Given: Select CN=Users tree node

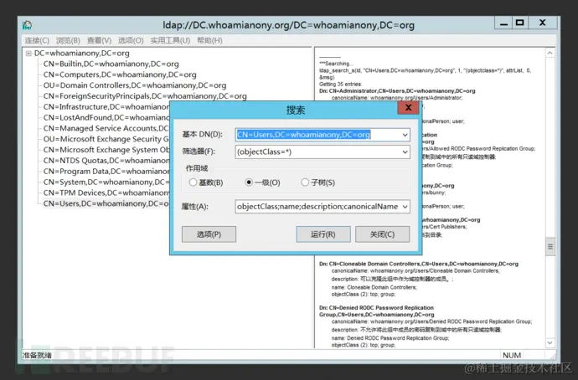Looking at the screenshot, I should (106, 203).
